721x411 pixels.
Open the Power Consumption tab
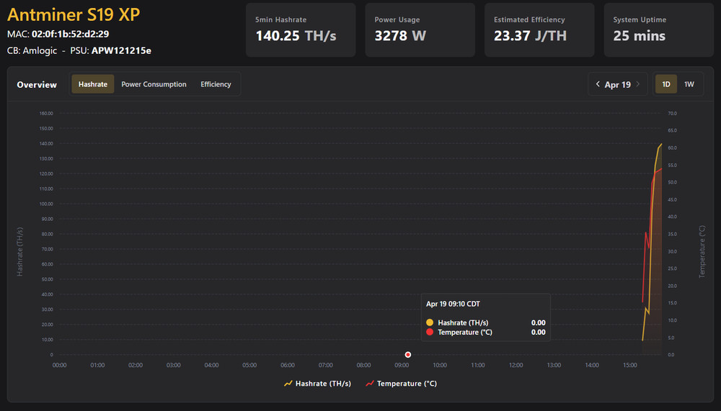pyautogui.click(x=154, y=84)
